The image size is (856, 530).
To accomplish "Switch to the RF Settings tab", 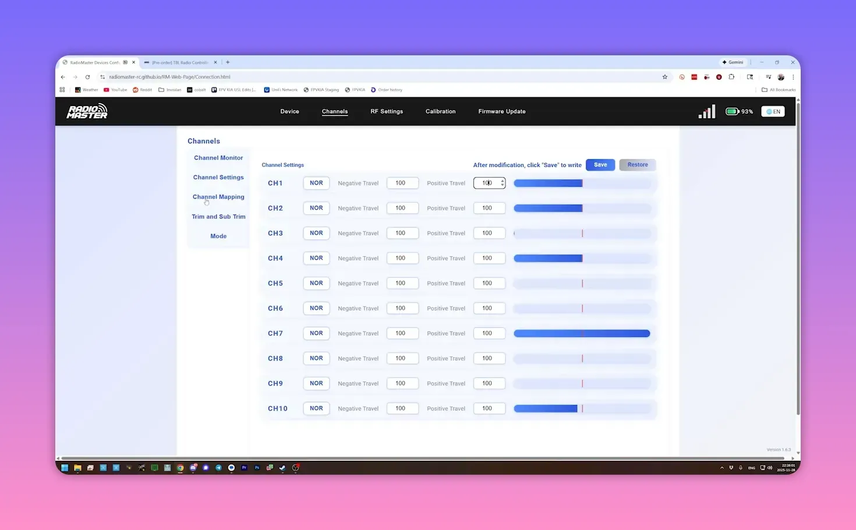I will click(x=386, y=111).
